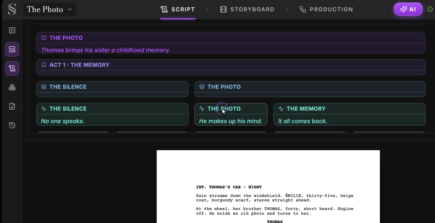Click the layers icon on The Photo sequence
This screenshot has width=435, height=223.
(202, 87)
